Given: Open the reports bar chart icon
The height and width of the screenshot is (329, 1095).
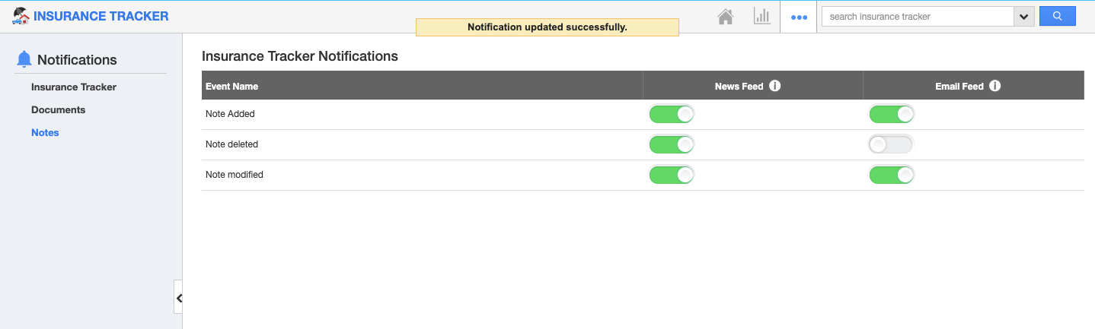Looking at the screenshot, I should 761,16.
